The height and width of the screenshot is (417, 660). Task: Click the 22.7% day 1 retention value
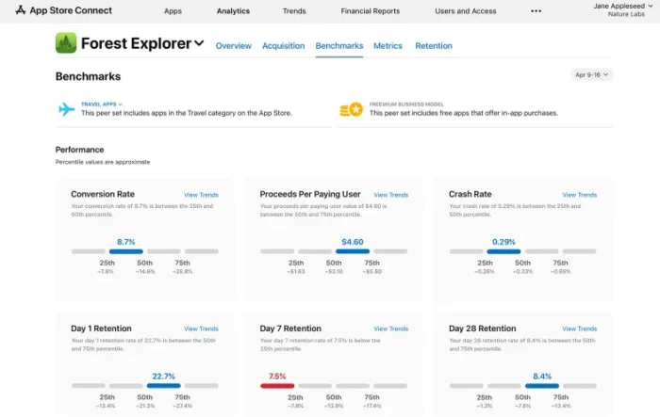[163, 377]
